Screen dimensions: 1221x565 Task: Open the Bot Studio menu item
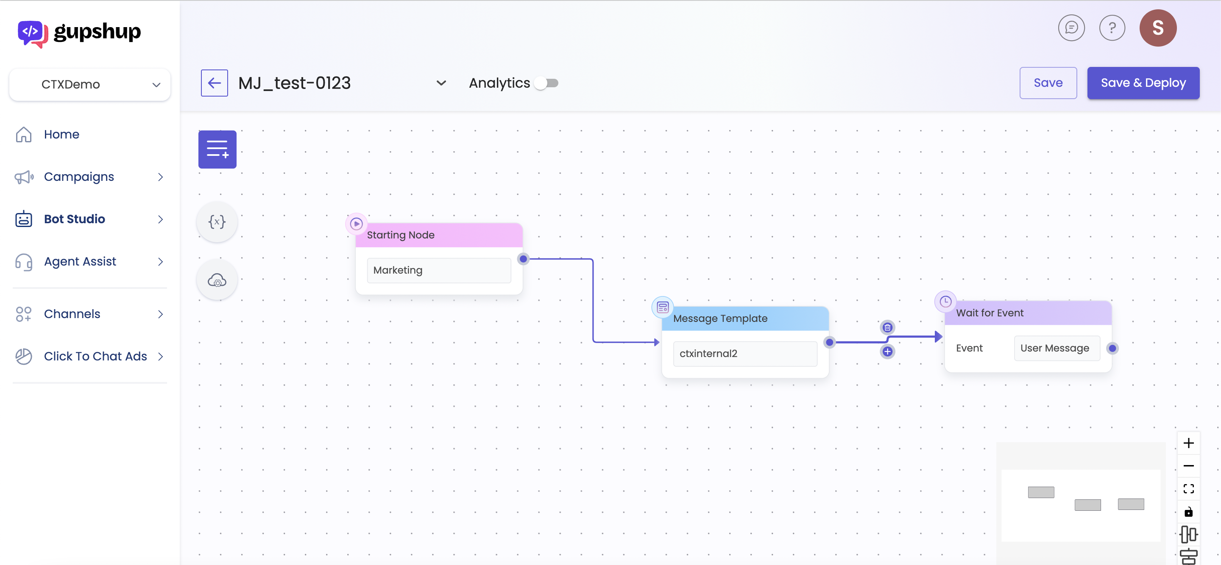click(x=75, y=219)
